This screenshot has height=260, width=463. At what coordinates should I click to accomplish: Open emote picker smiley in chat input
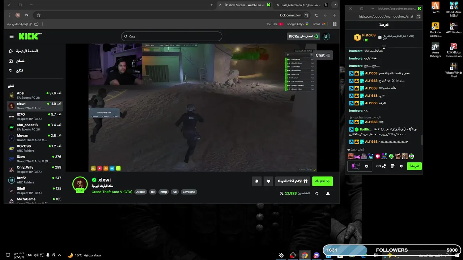366,166
